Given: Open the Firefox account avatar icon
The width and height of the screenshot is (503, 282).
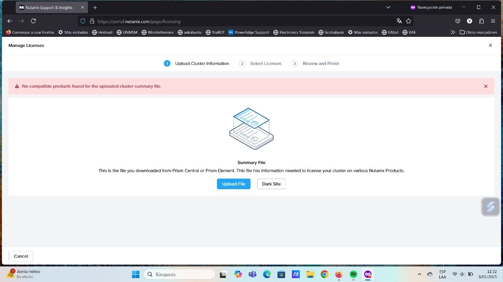Looking at the screenshot, I should point(470,21).
